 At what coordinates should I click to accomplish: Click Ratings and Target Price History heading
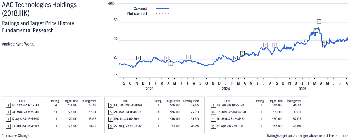point(38,23)
